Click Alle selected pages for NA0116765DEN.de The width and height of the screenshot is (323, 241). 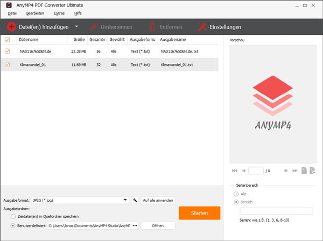114,52
